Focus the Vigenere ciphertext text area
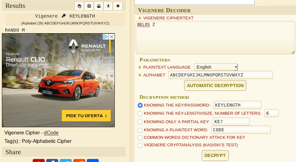The image size is (296, 162). coord(215,38)
